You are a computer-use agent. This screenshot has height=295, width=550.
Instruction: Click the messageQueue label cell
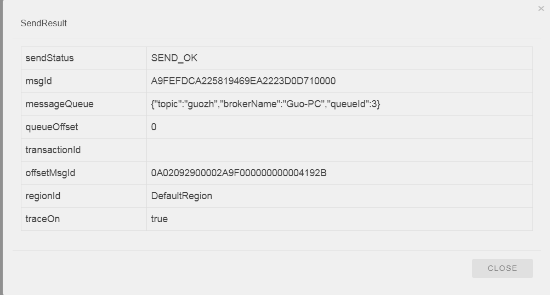pos(84,105)
